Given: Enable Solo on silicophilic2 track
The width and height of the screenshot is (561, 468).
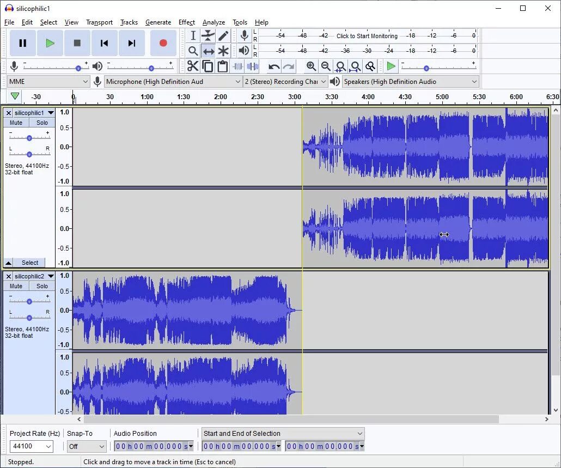Looking at the screenshot, I should [41, 286].
